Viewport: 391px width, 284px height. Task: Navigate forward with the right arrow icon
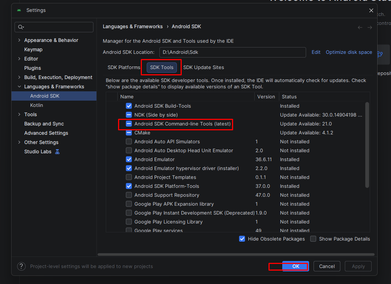370,27
